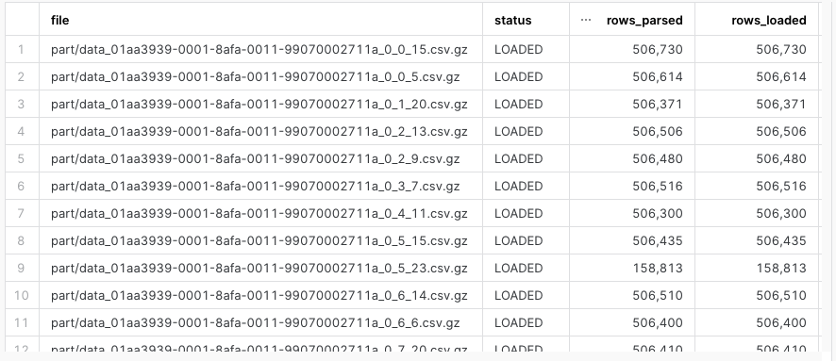The width and height of the screenshot is (836, 361).
Task: Click the rows_loaded value 506,400
Action: (x=781, y=322)
